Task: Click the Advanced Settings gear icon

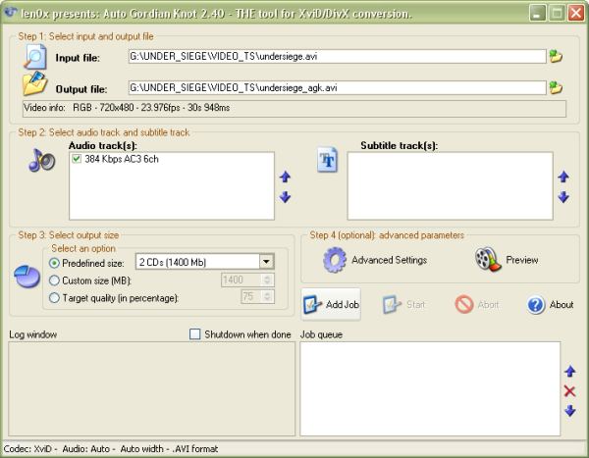Action: click(335, 260)
